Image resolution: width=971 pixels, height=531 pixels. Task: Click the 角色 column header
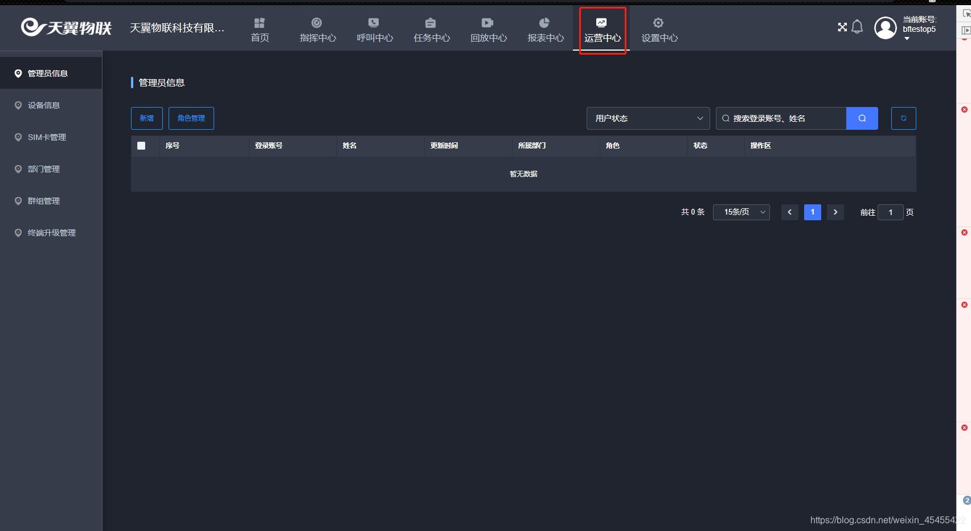tap(613, 146)
